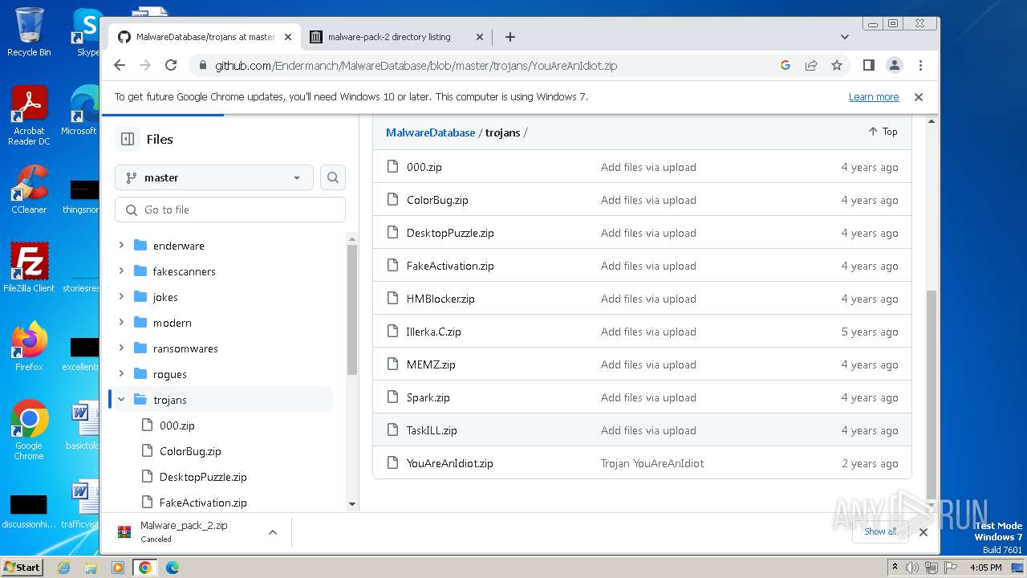The image size is (1027, 578).
Task: Expand the enderware folder
Action: tap(121, 246)
